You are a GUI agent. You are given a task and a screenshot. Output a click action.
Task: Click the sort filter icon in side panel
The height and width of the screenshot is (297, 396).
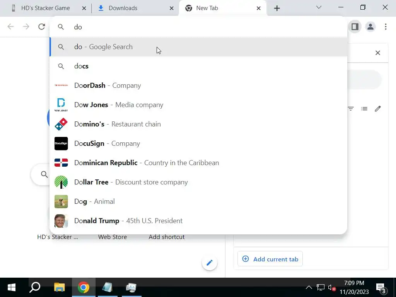pyautogui.click(x=350, y=109)
